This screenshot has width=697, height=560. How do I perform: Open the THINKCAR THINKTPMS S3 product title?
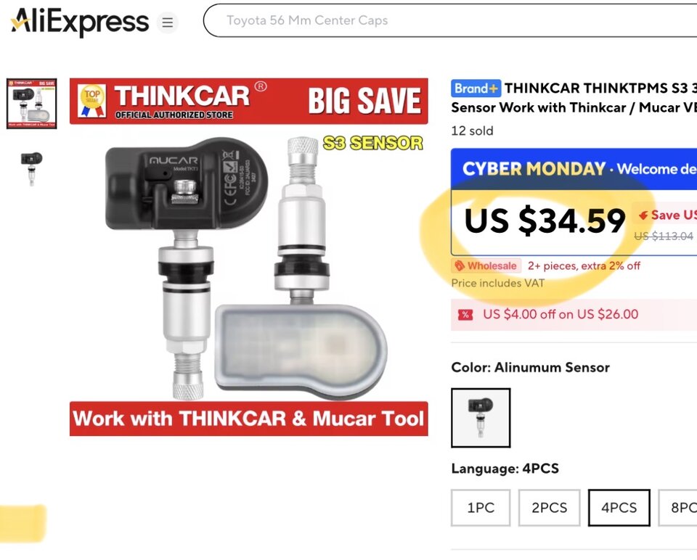pos(574,98)
